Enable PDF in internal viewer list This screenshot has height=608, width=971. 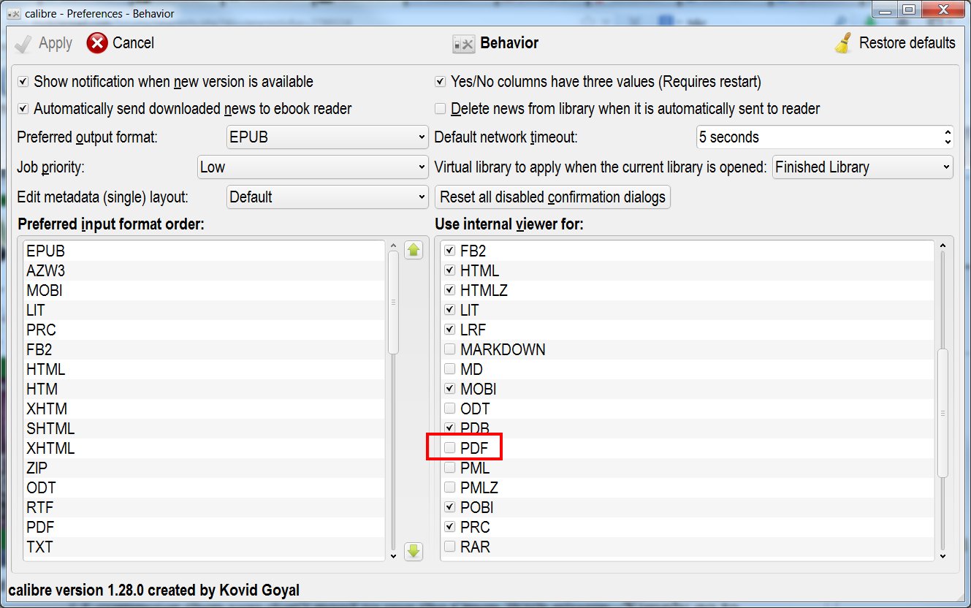450,448
